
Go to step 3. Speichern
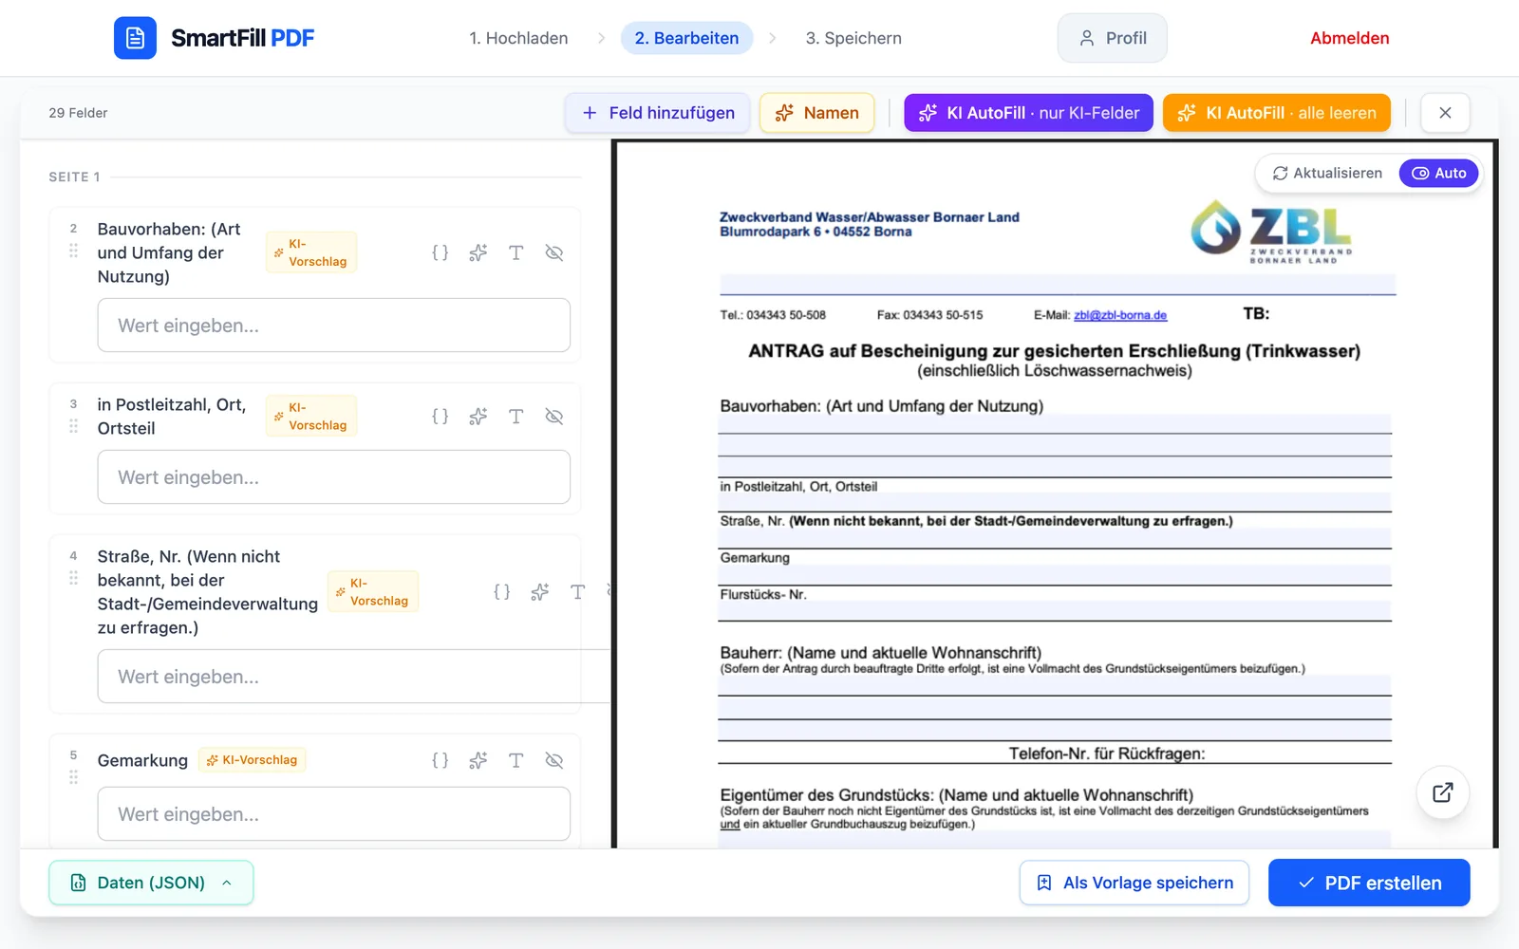(x=853, y=38)
